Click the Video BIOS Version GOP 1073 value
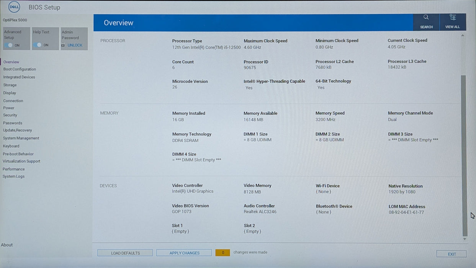 (x=182, y=212)
